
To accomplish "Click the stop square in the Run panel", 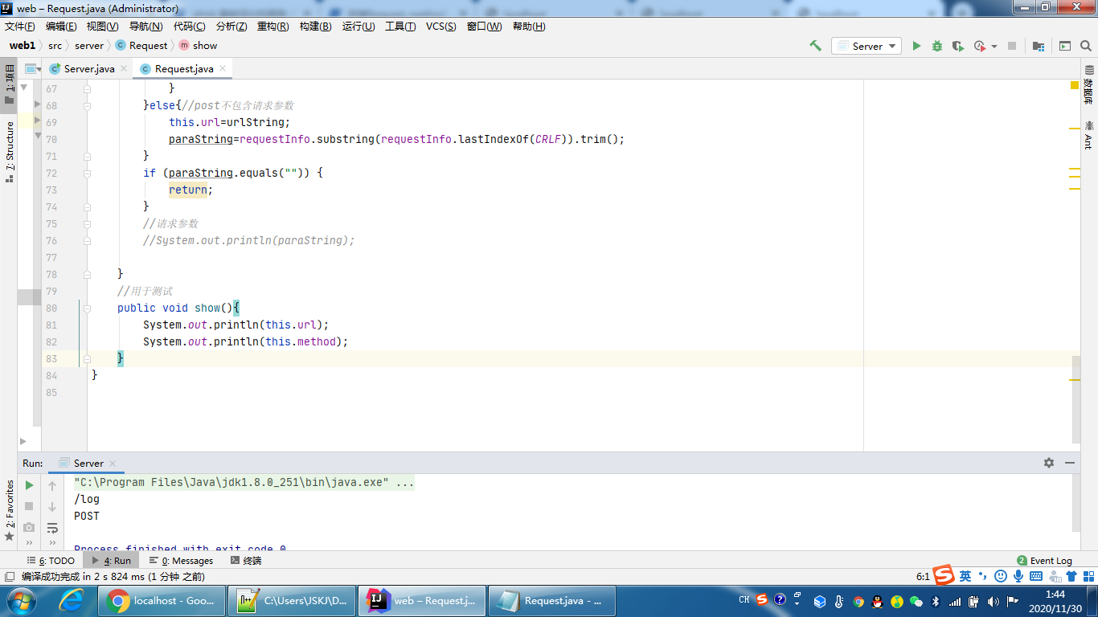I will [x=29, y=506].
